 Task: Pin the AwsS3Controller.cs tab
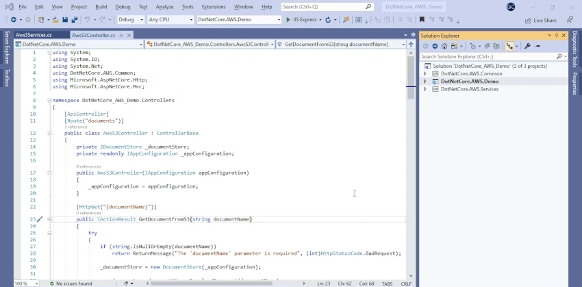click(121, 35)
